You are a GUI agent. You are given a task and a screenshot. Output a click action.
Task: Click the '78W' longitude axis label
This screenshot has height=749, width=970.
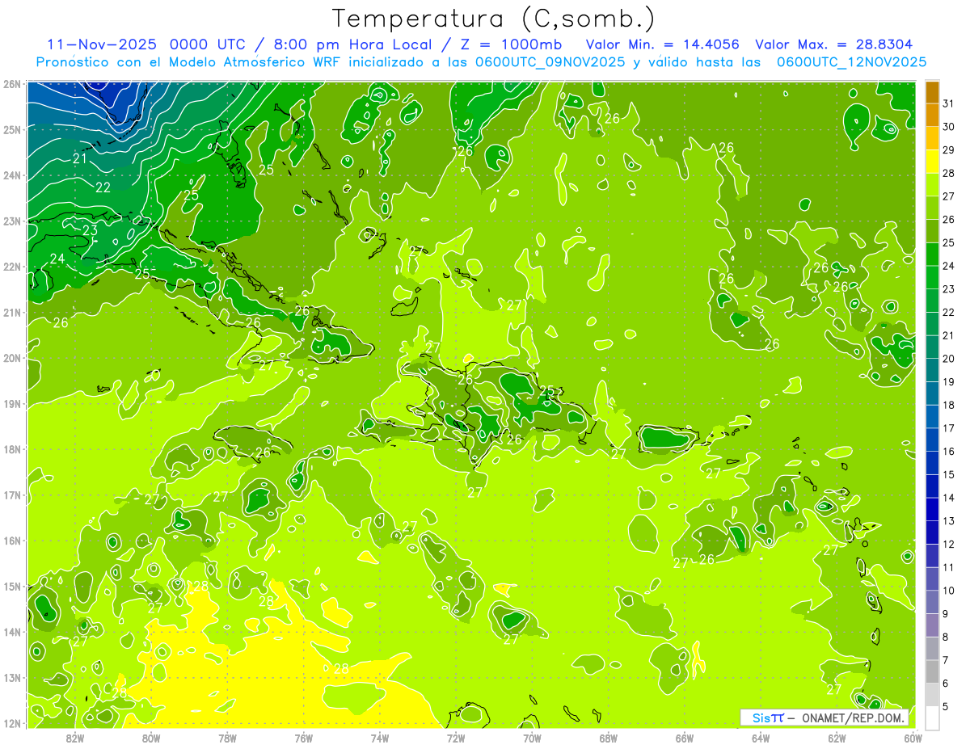(227, 738)
